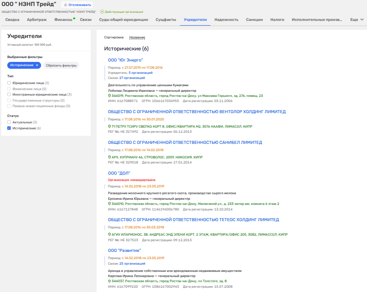This screenshot has width=367, height=292.
Task: Click map pin icon beside САНИБЕЛ ЛИМИТЕД address
Action: click(x=110, y=157)
